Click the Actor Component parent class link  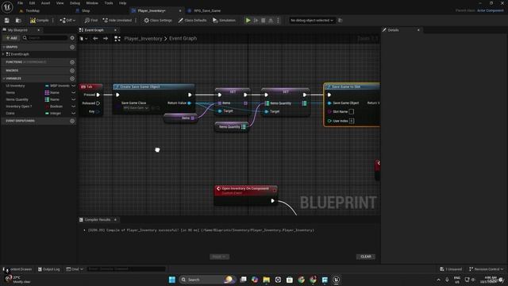click(x=491, y=10)
